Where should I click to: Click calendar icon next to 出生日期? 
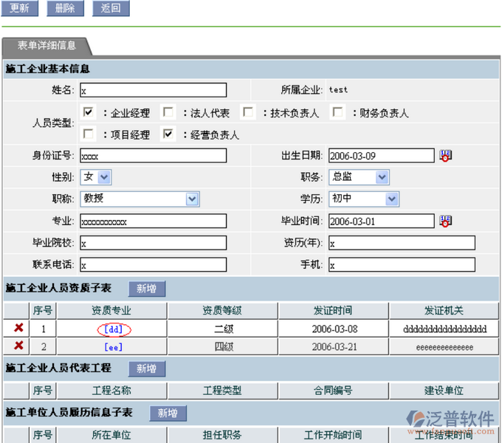[445, 156]
